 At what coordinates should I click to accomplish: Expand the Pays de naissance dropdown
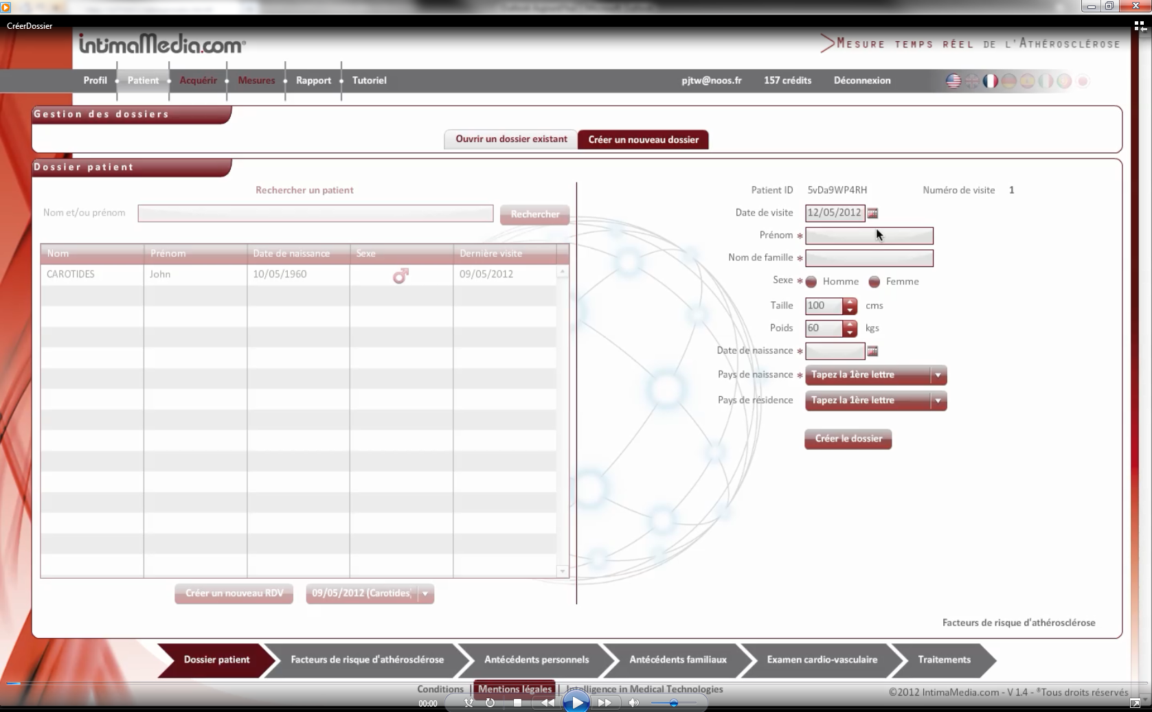pos(938,375)
